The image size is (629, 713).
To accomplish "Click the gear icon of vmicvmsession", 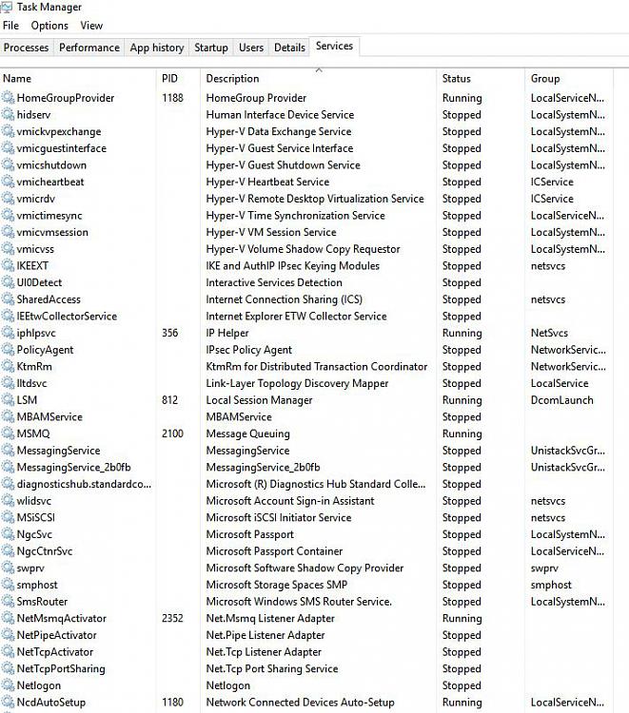I will [x=8, y=232].
